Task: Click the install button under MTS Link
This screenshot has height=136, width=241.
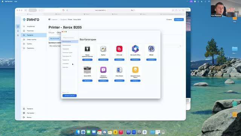Action: click(119, 60)
